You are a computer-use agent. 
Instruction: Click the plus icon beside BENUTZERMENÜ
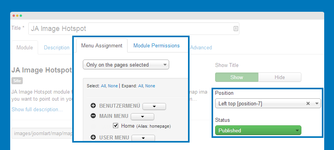pos(93,106)
